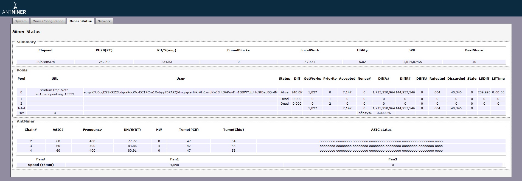
Task: Click the Accepted column header
Action: (x=347, y=79)
